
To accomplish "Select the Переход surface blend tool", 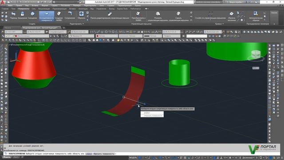I will click(x=13, y=15).
